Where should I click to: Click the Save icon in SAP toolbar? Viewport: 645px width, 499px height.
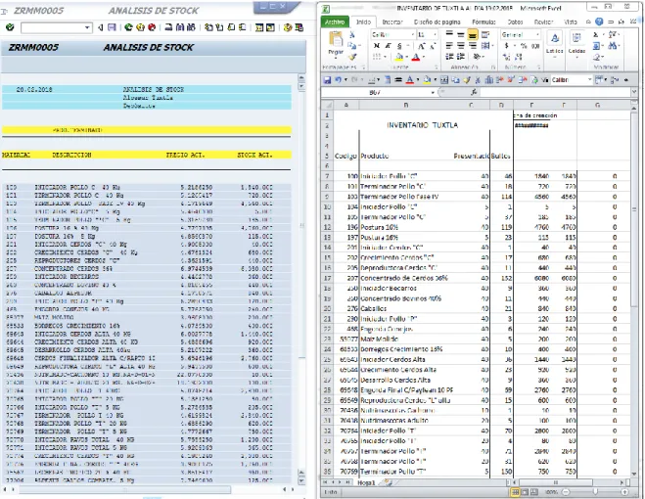pos(112,27)
